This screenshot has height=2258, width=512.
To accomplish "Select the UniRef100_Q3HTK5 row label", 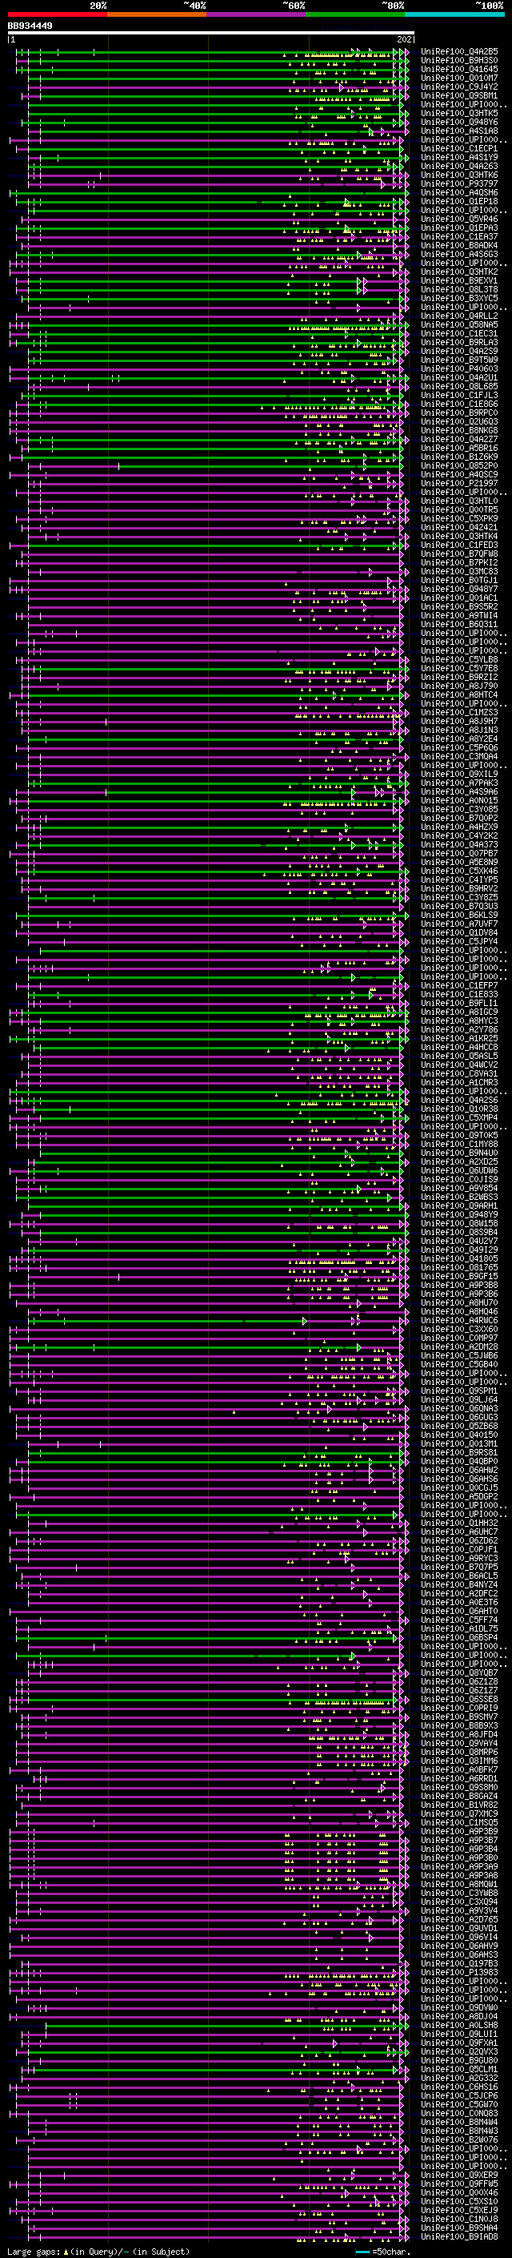I will coord(459,113).
